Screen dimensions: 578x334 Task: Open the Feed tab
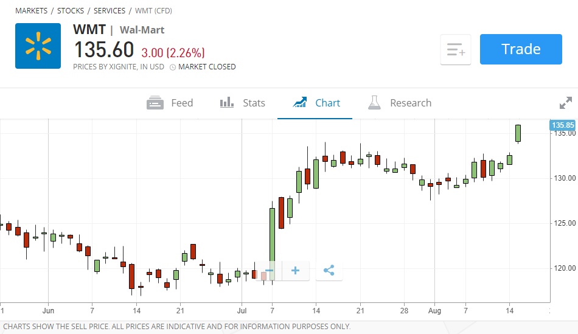click(170, 103)
